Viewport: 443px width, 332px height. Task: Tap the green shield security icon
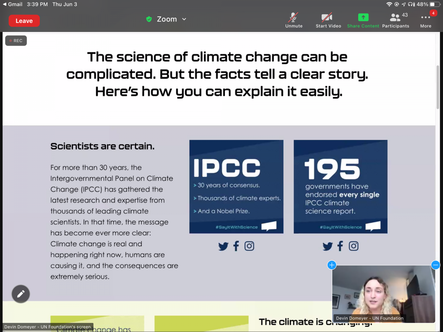(149, 19)
